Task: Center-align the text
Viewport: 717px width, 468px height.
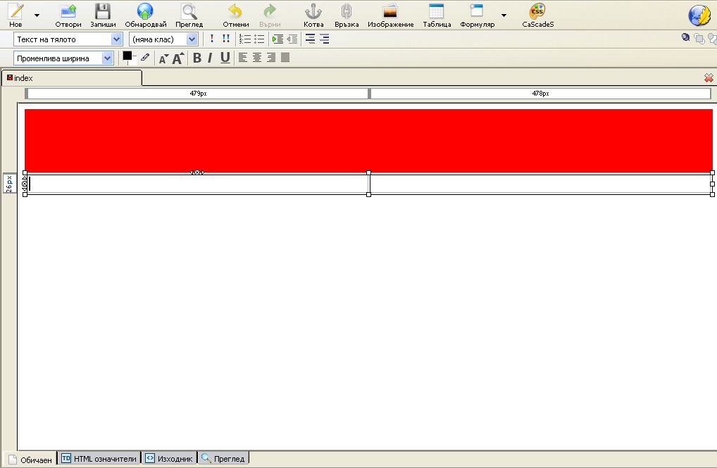Action: coord(257,58)
